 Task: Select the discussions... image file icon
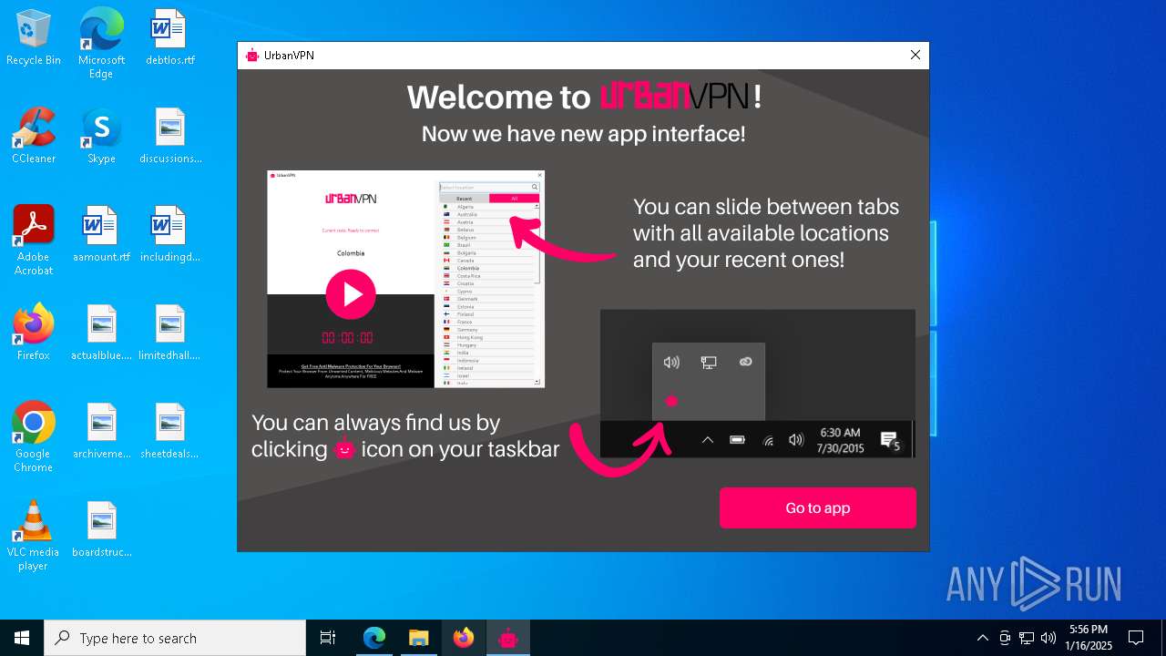point(170,137)
